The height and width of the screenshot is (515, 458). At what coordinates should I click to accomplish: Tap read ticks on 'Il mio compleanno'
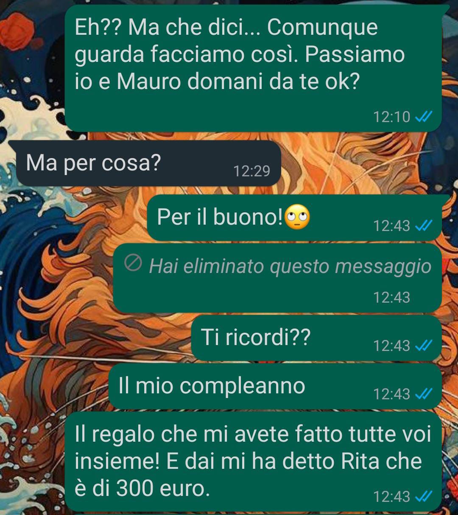click(423, 394)
